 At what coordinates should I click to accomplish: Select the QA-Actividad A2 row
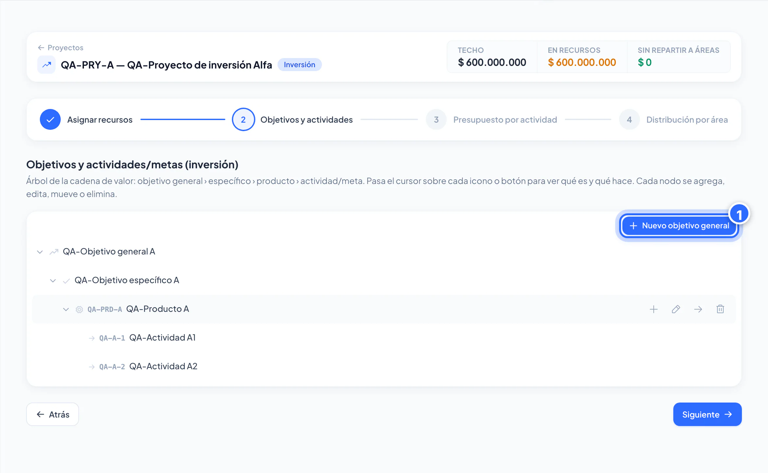coord(384,367)
